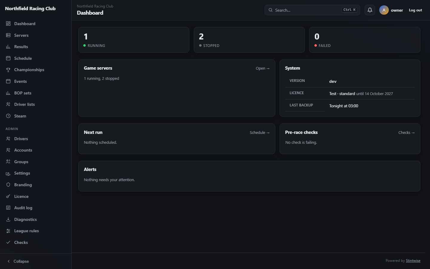The height and width of the screenshot is (269, 430).
Task: Click the Settings gear icon in sidebar
Action: tap(8, 173)
